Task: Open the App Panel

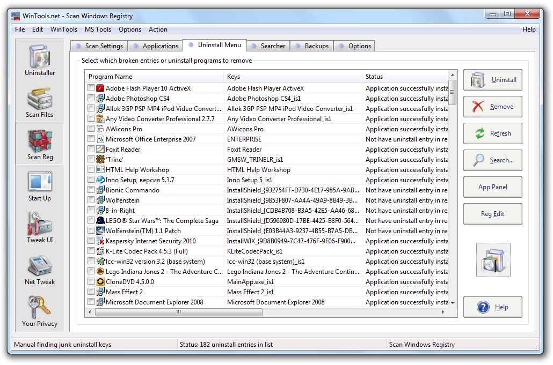Action: pyautogui.click(x=492, y=187)
